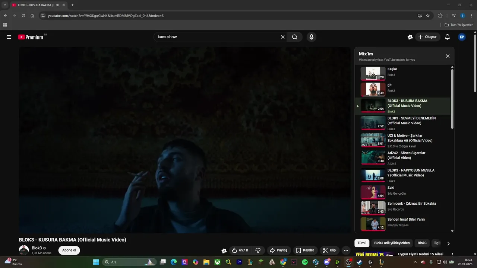
Task: Open KP account avatar menu
Action: tap(462, 37)
